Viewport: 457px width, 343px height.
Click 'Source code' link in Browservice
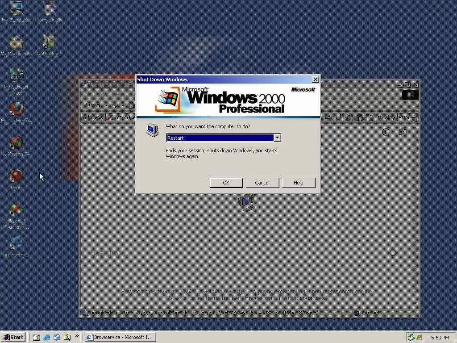184,298
